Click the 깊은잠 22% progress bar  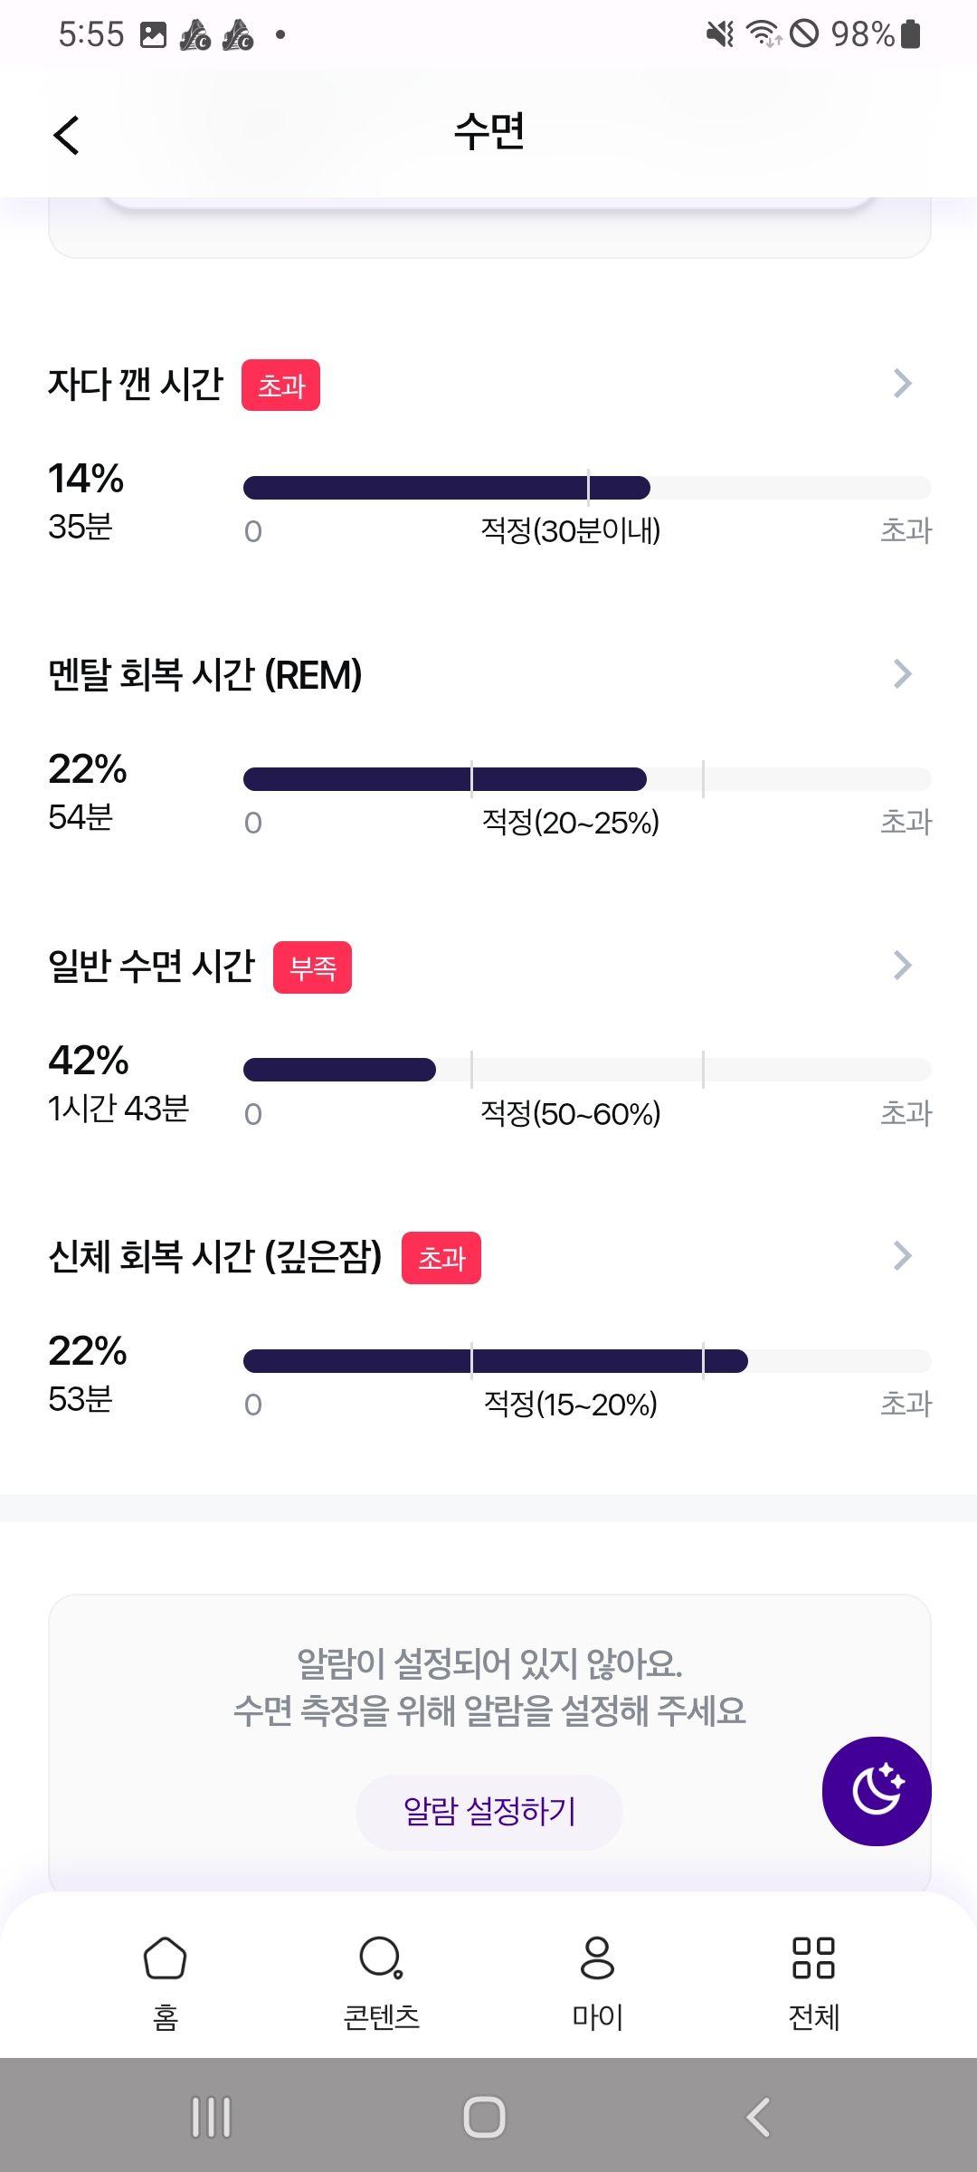point(587,1361)
